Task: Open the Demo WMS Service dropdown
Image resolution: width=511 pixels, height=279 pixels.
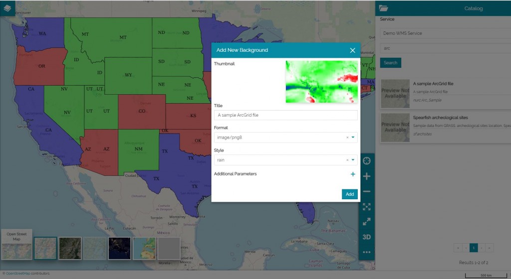Action: [x=444, y=33]
